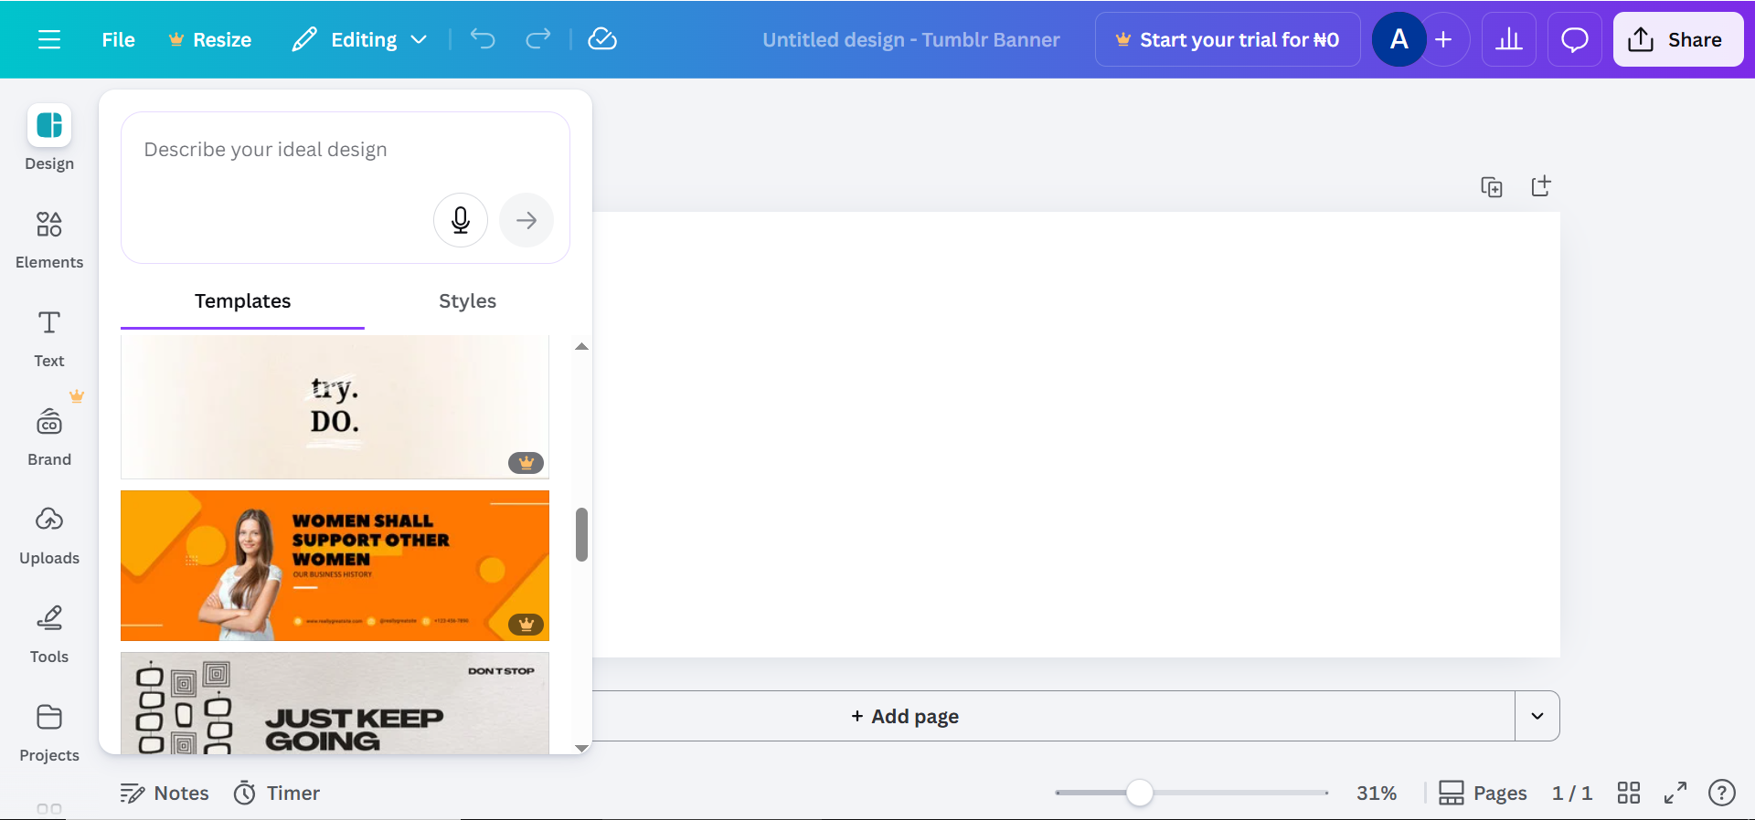Switch to the Styles tab
Screen dimensions: 1755x820
tap(467, 301)
